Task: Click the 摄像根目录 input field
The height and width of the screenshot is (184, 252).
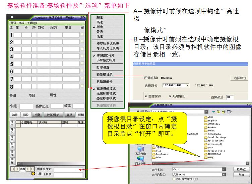Action: point(68,169)
